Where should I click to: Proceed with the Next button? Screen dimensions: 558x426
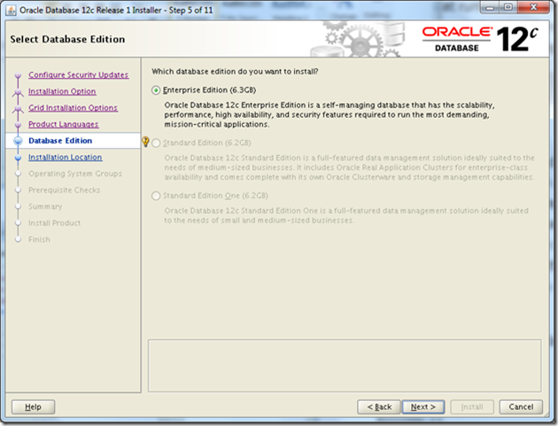(x=423, y=407)
